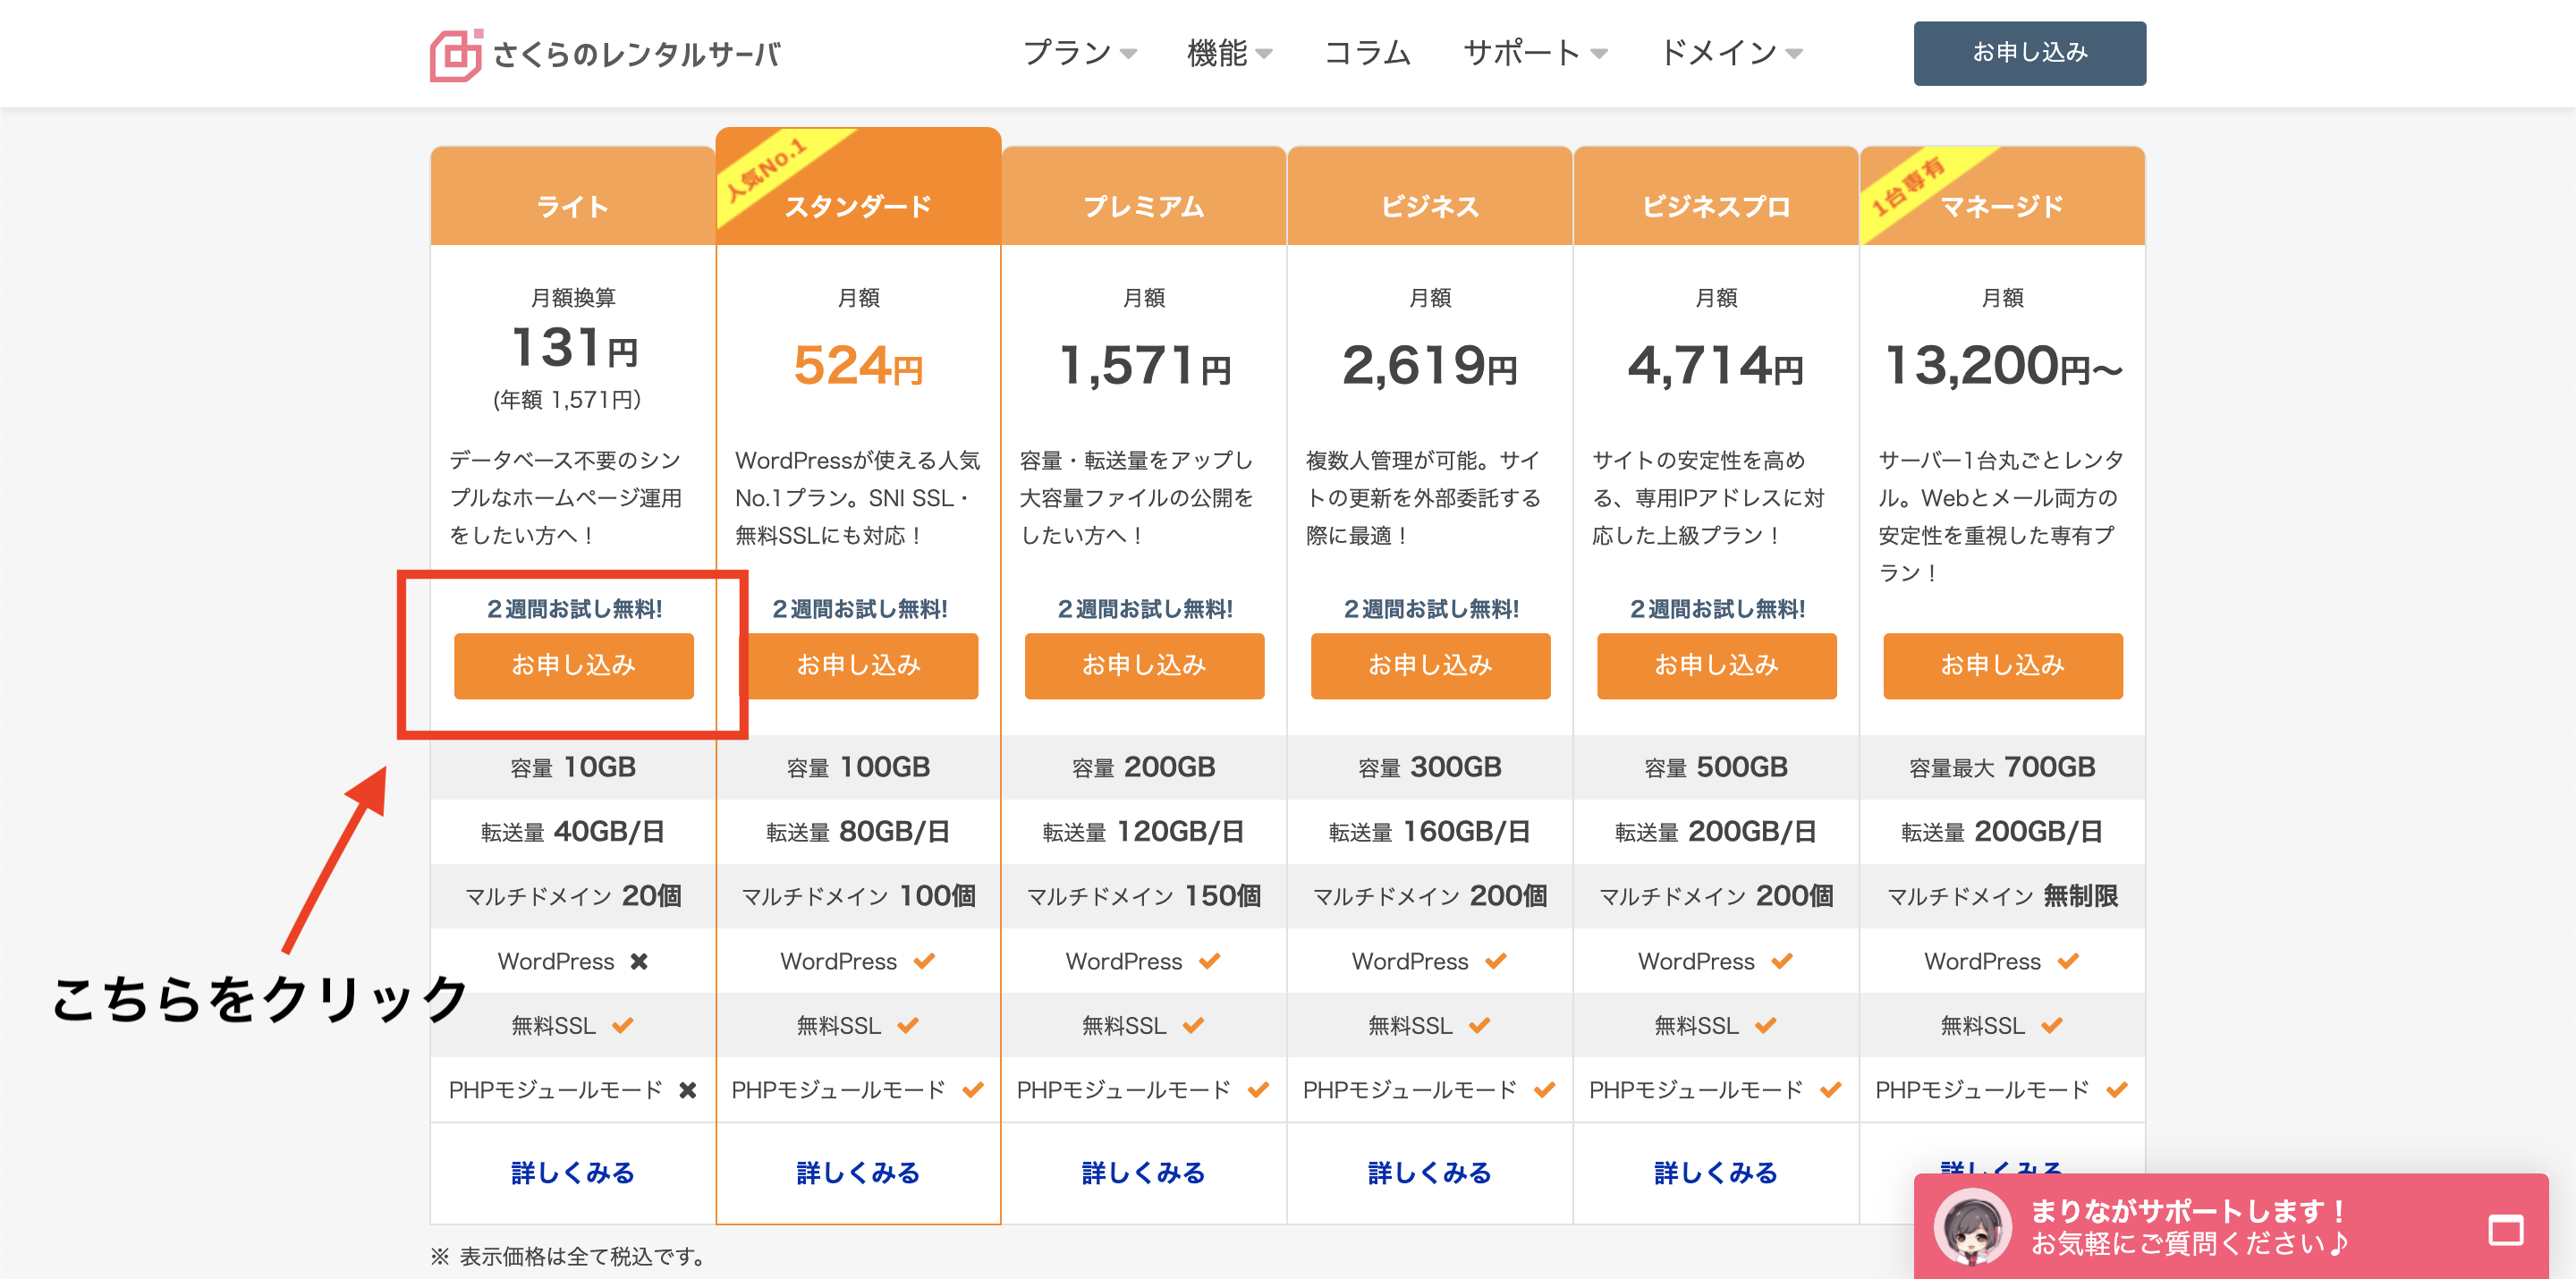Click PHPモジュールモード check mark in ビジネスプロ column
Image resolution: width=2576 pixels, height=1279 pixels.
pyautogui.click(x=1831, y=1090)
